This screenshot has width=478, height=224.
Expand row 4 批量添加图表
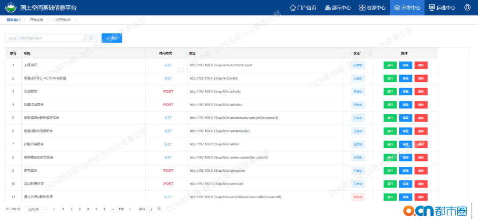(x=390, y=104)
